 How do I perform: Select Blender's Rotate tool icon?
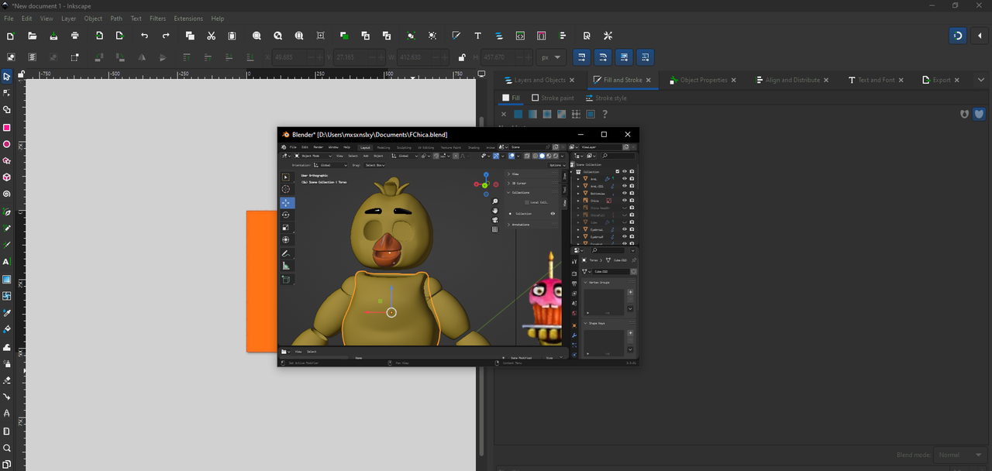point(286,215)
